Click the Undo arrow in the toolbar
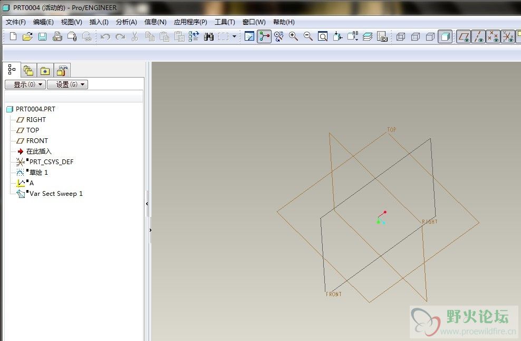Viewport: 521px width, 341px height. (x=105, y=36)
